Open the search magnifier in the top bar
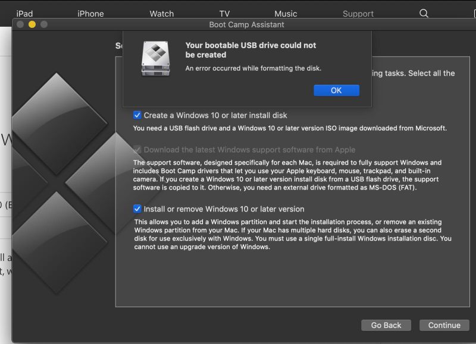This screenshot has width=476, height=344. point(423,13)
